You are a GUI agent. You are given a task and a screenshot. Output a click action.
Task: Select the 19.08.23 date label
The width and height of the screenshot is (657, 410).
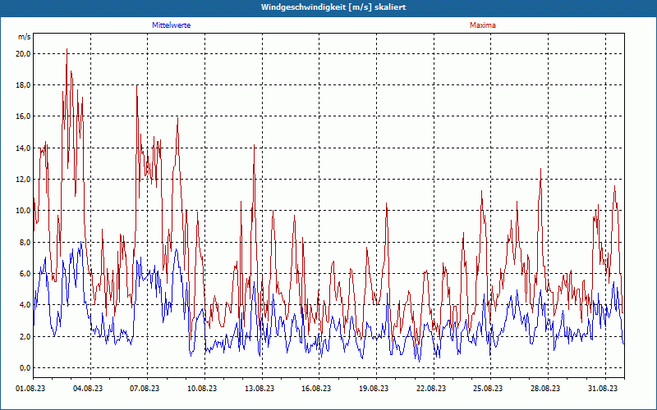(374, 388)
